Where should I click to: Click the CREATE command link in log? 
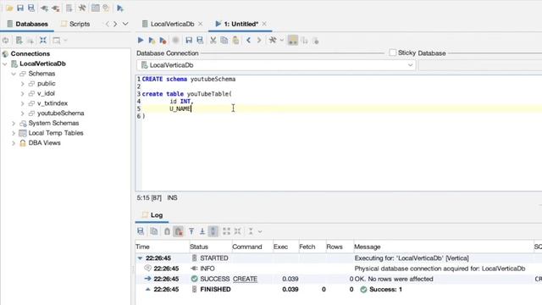click(x=245, y=279)
